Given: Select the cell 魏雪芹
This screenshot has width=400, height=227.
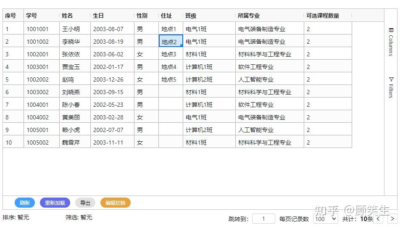Looking at the screenshot, I should tap(75, 142).
